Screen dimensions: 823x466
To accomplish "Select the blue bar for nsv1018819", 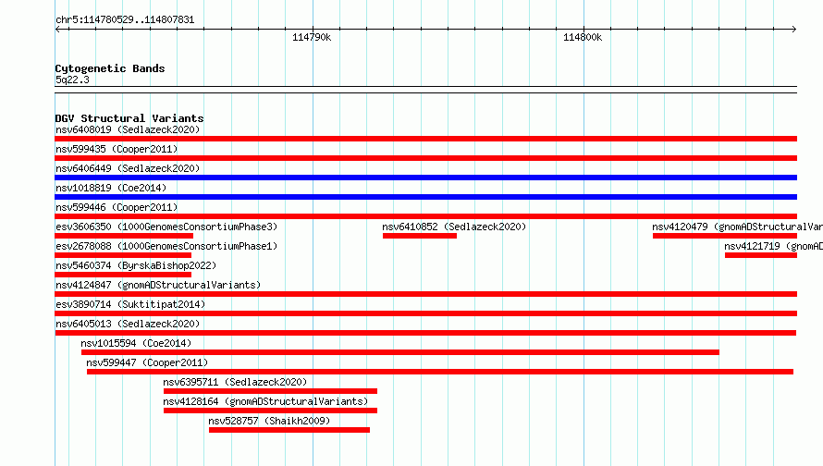I will pyautogui.click(x=425, y=197).
